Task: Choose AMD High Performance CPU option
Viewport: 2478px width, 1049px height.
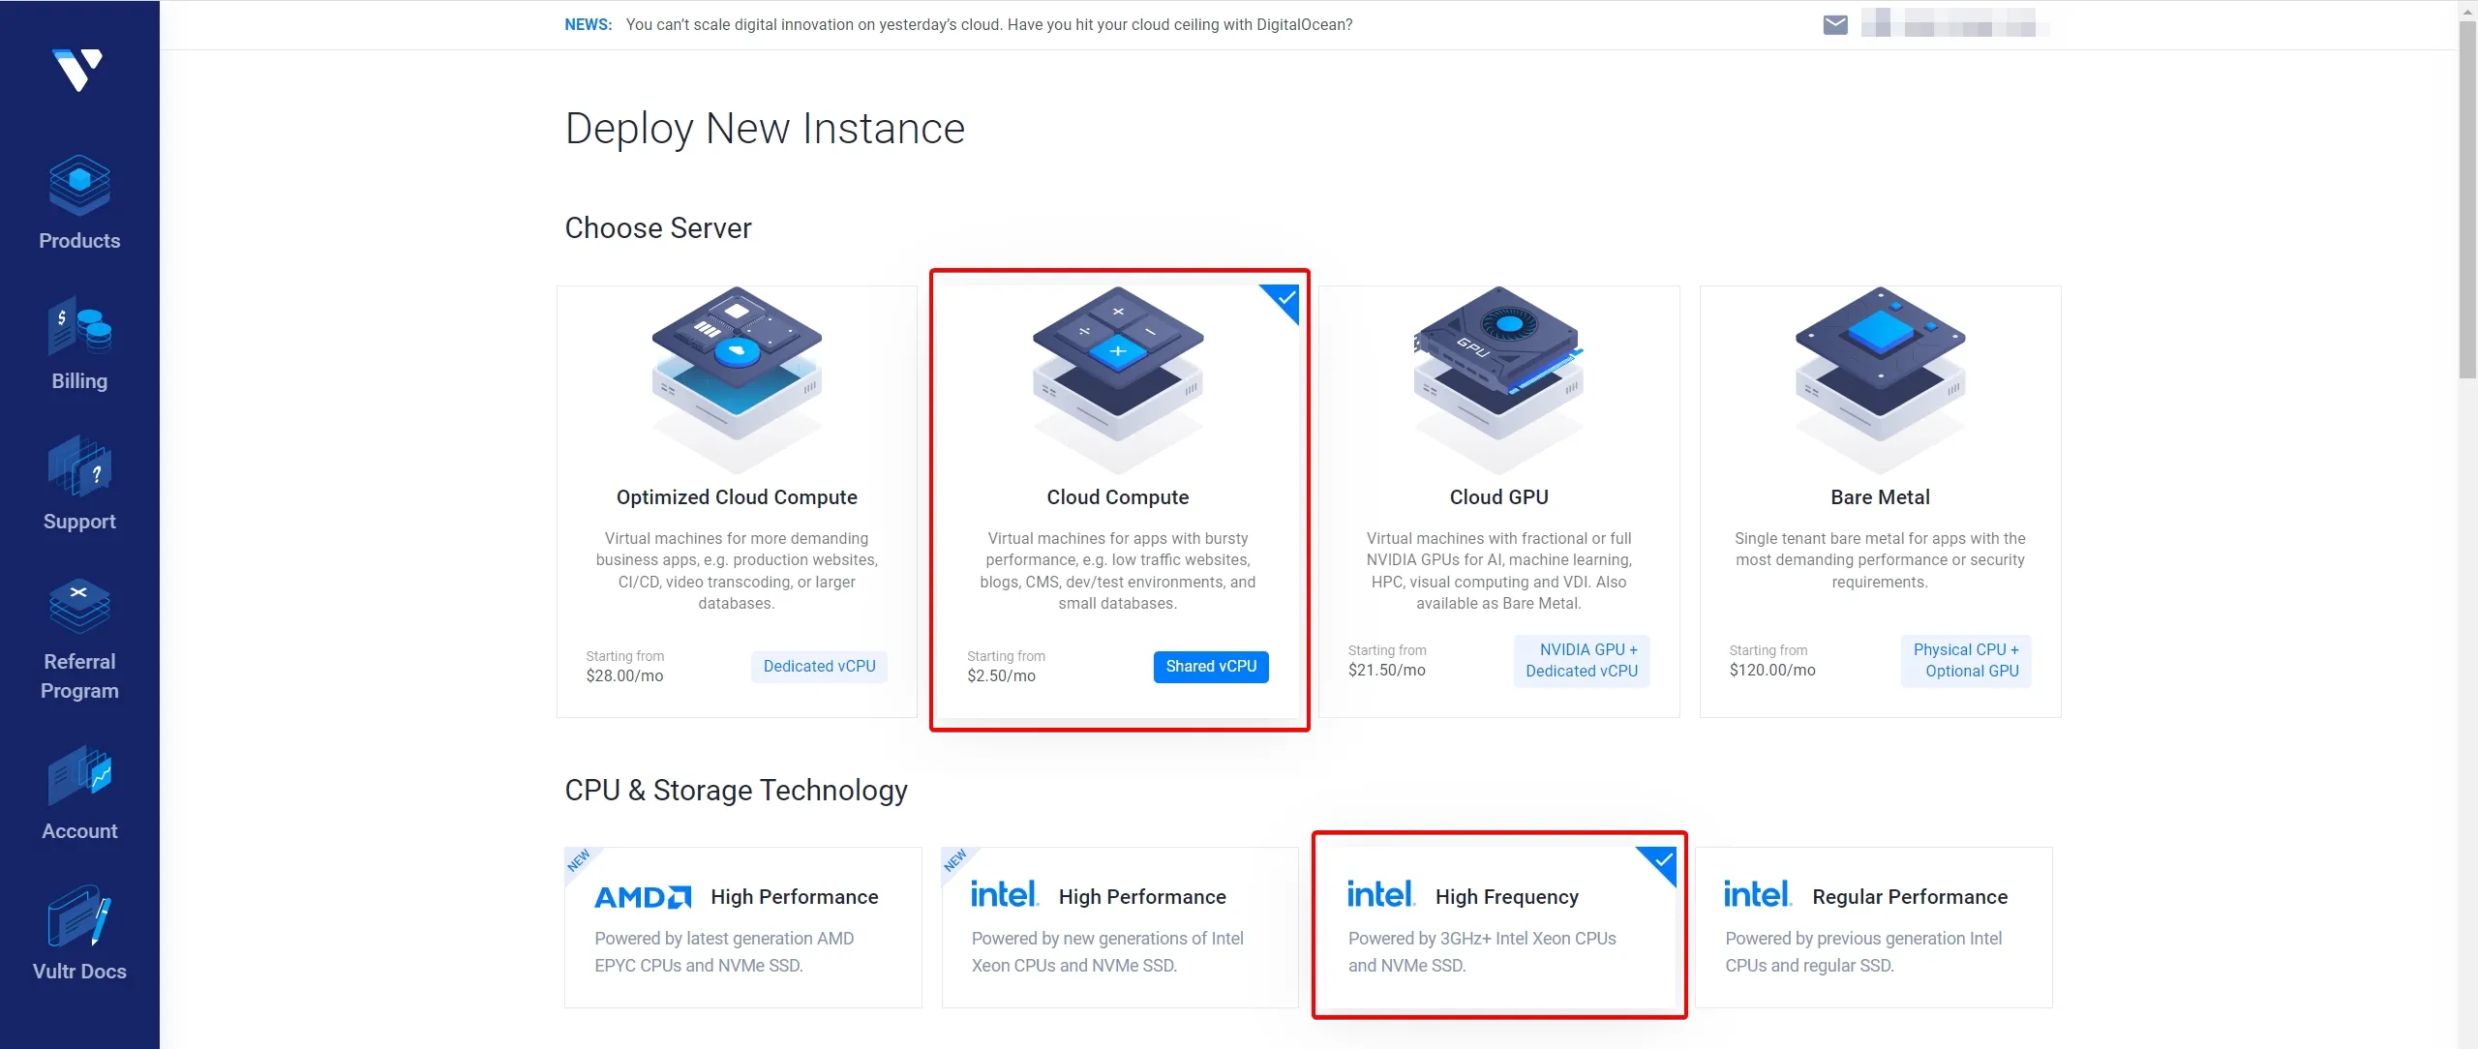Action: coord(742,927)
